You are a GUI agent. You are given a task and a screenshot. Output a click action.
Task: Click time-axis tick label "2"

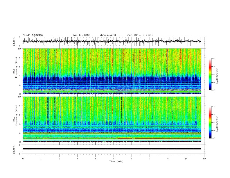click(59, 159)
